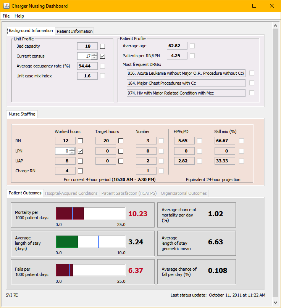Click LPN worked hours down arrow

point(72,153)
